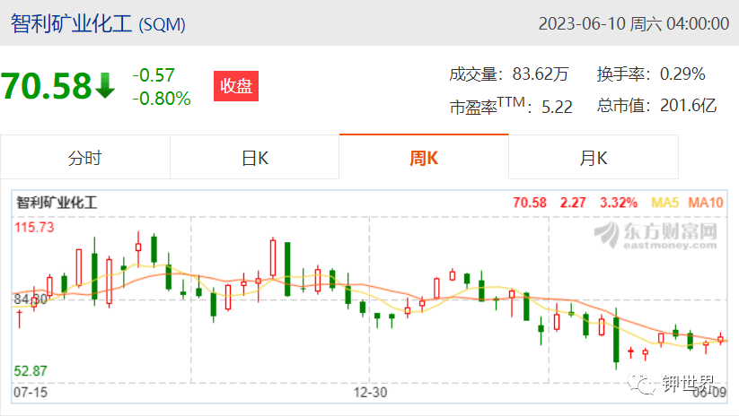This screenshot has height=416, width=739.
Task: Click the red 收盘 status badge
Action: (x=236, y=86)
